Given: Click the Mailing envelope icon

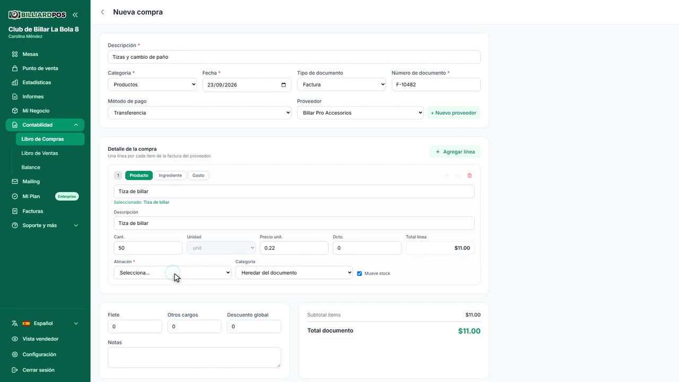Looking at the screenshot, I should pyautogui.click(x=15, y=181).
